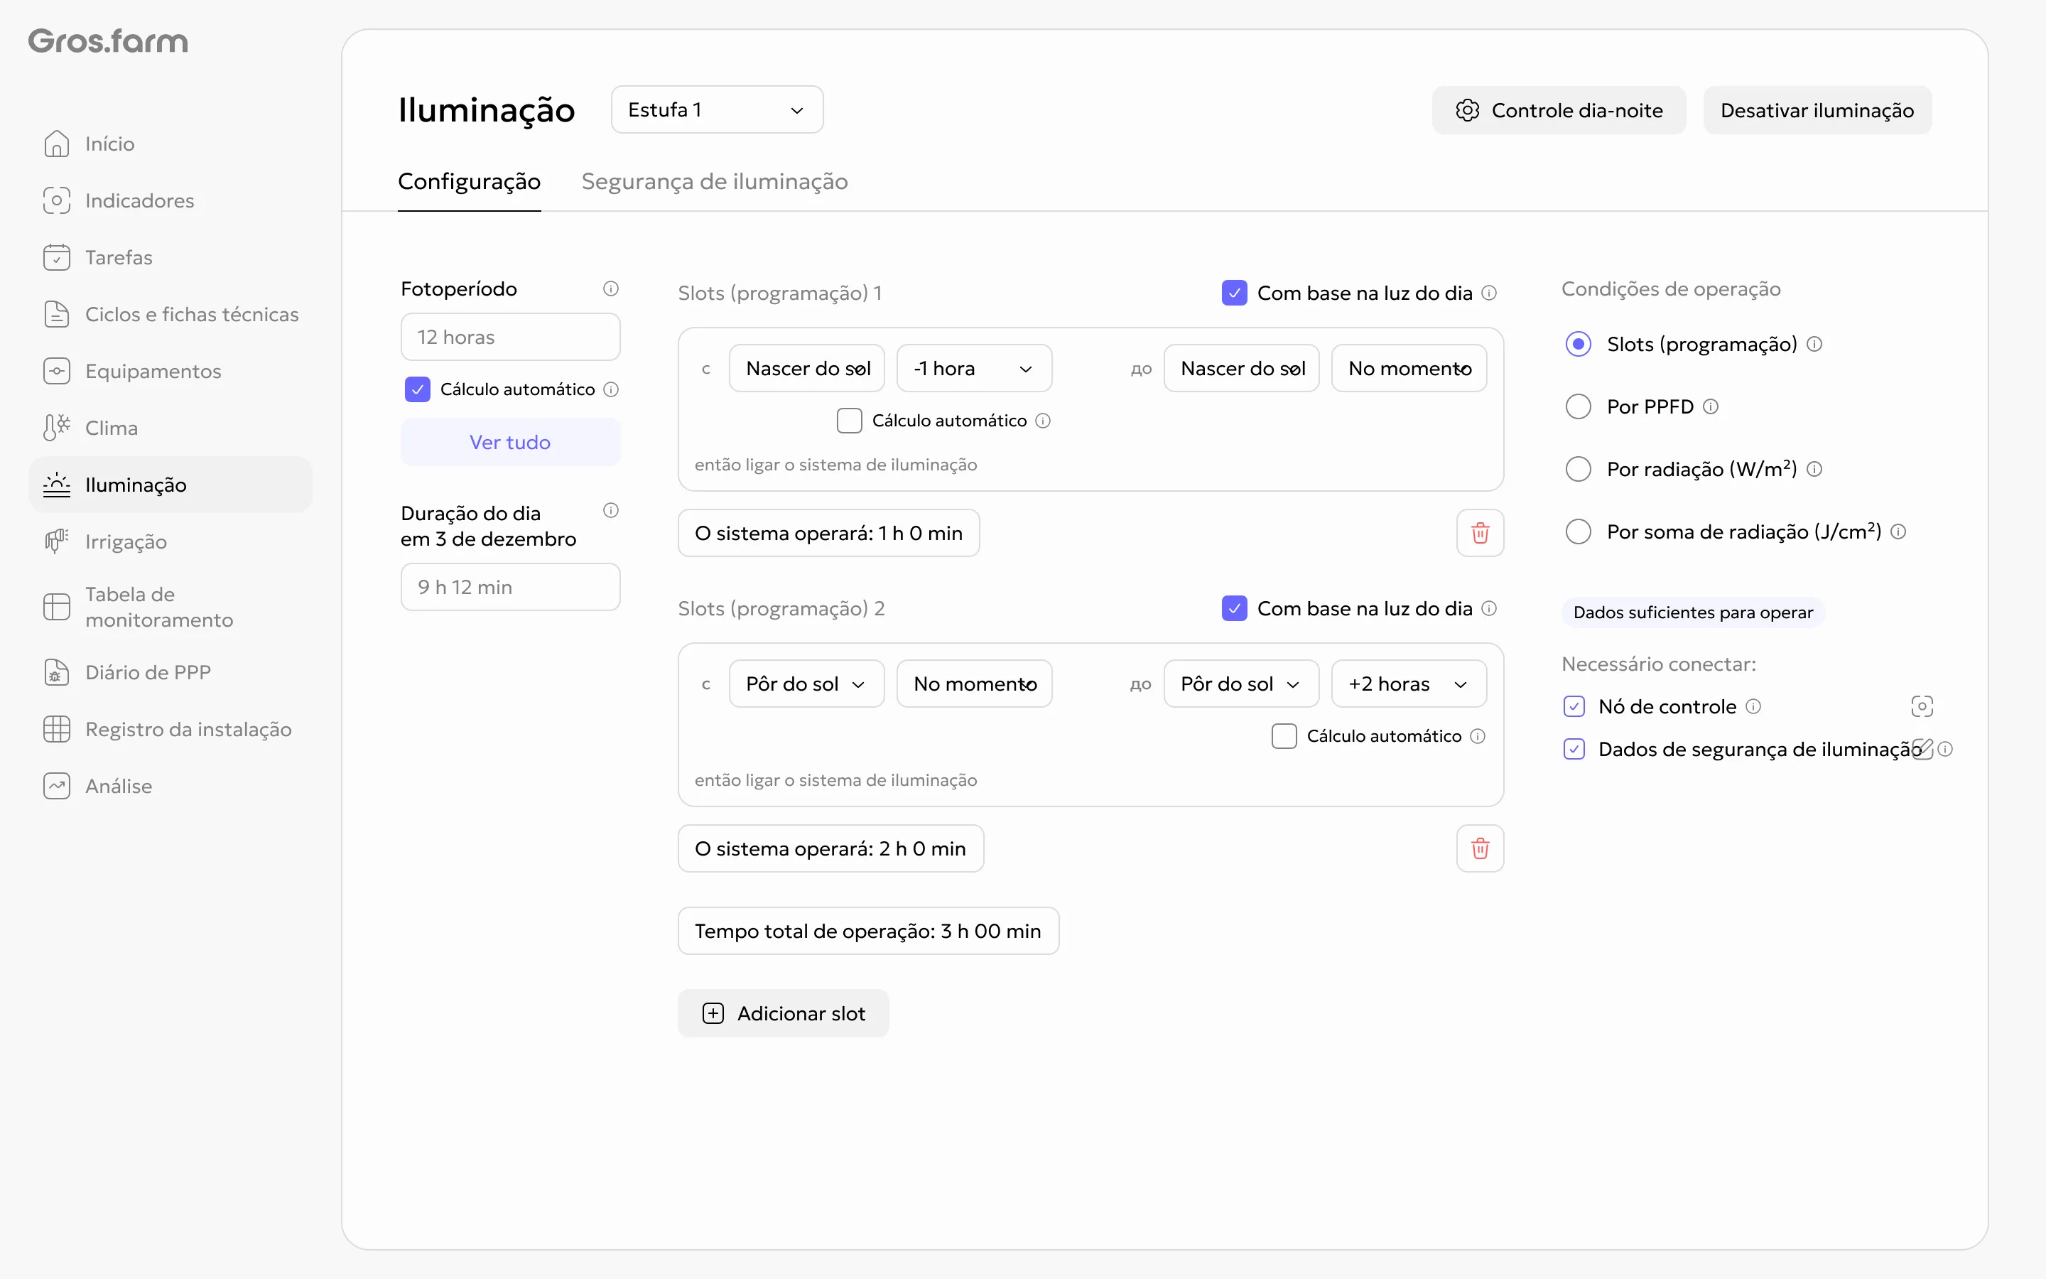Open slot 2 No momento dropdown
This screenshot has height=1279, width=2046.
(x=974, y=684)
